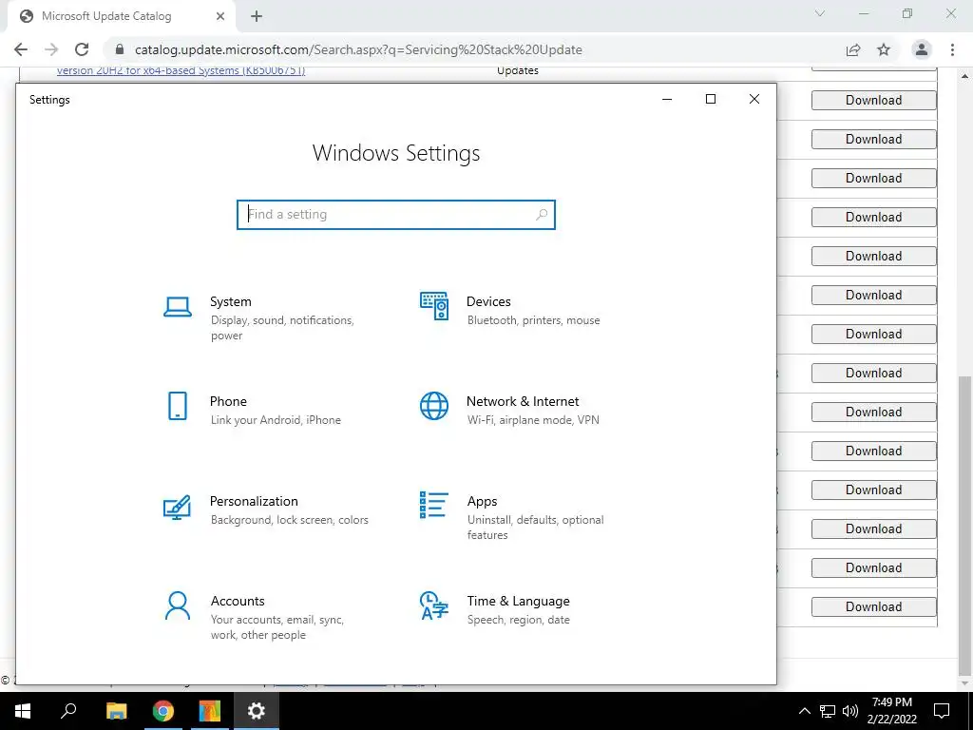Click the first fully visible Download button in catalog
Screen dimensions: 973x730
(x=873, y=101)
